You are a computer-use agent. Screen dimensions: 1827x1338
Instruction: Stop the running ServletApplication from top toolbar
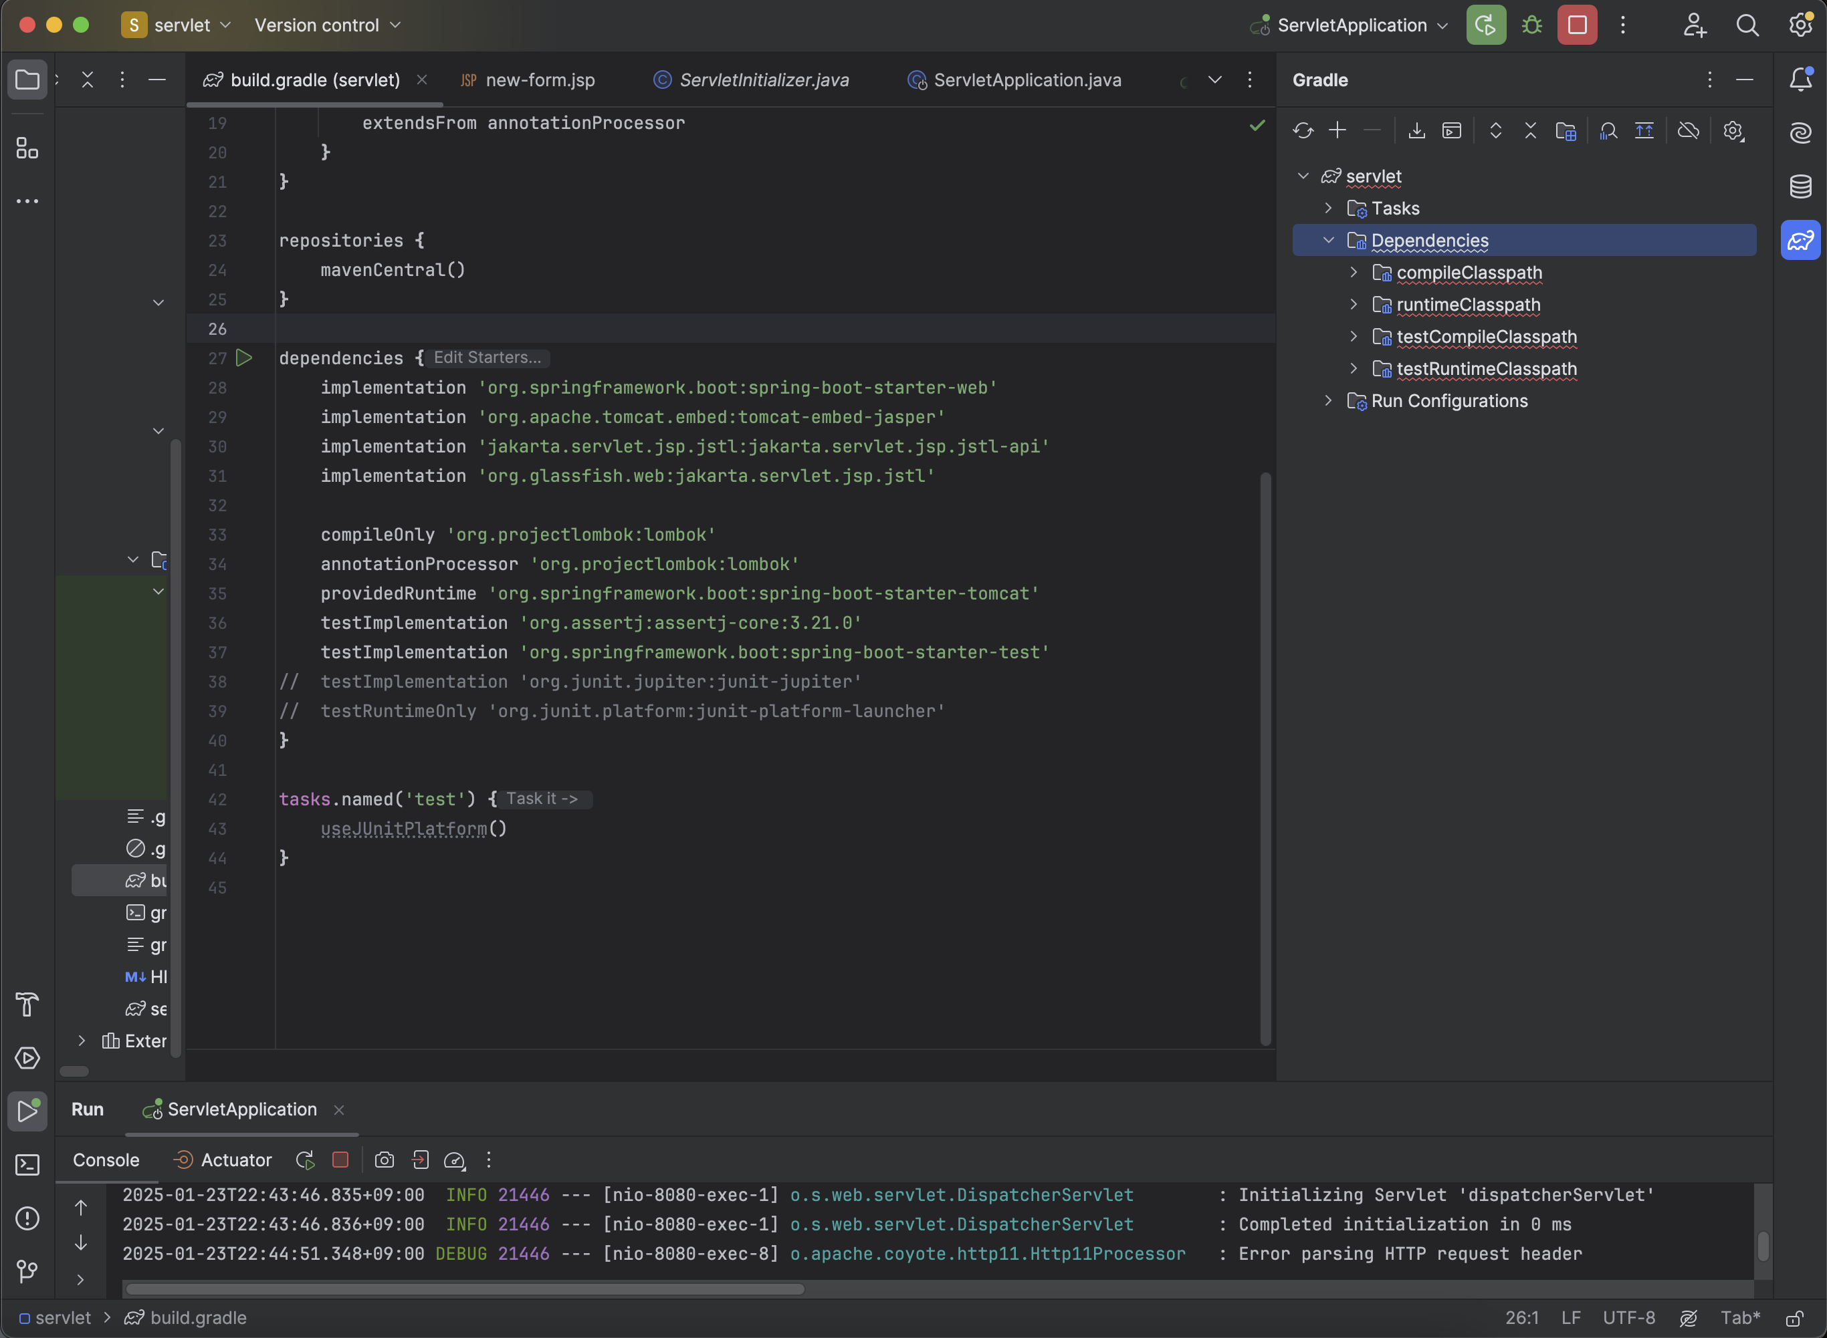1577,25
